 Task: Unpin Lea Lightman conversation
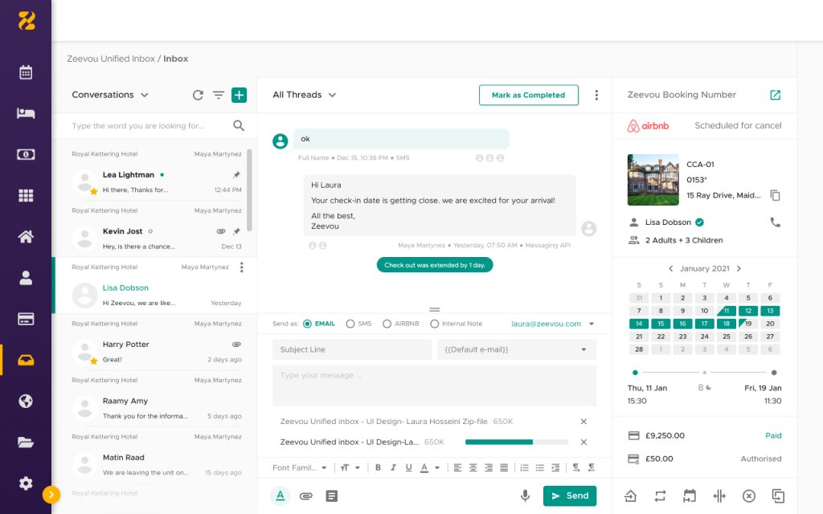click(236, 174)
